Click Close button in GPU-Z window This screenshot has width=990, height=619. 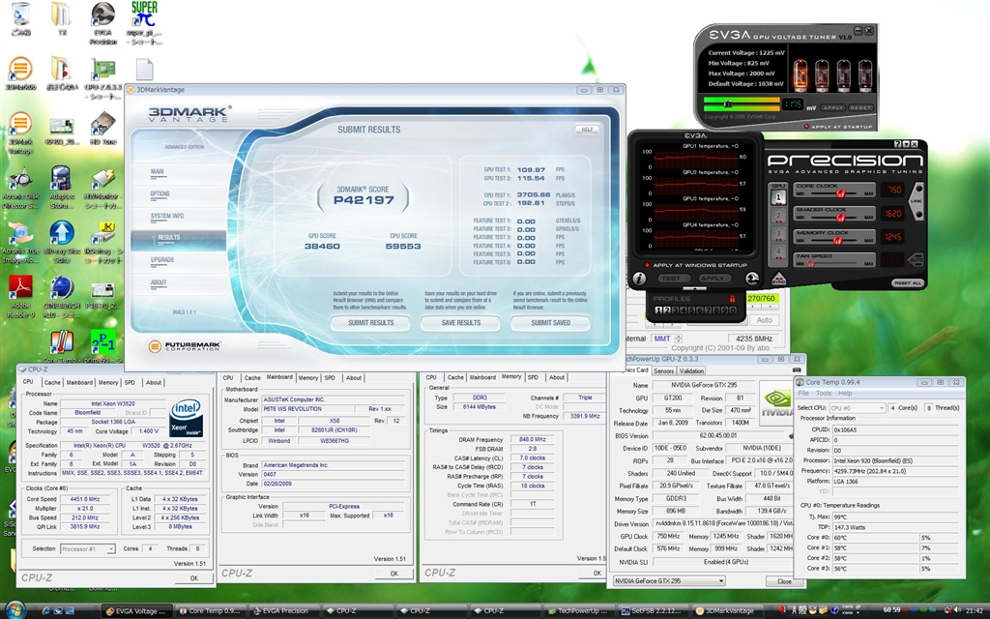pyautogui.click(x=784, y=581)
